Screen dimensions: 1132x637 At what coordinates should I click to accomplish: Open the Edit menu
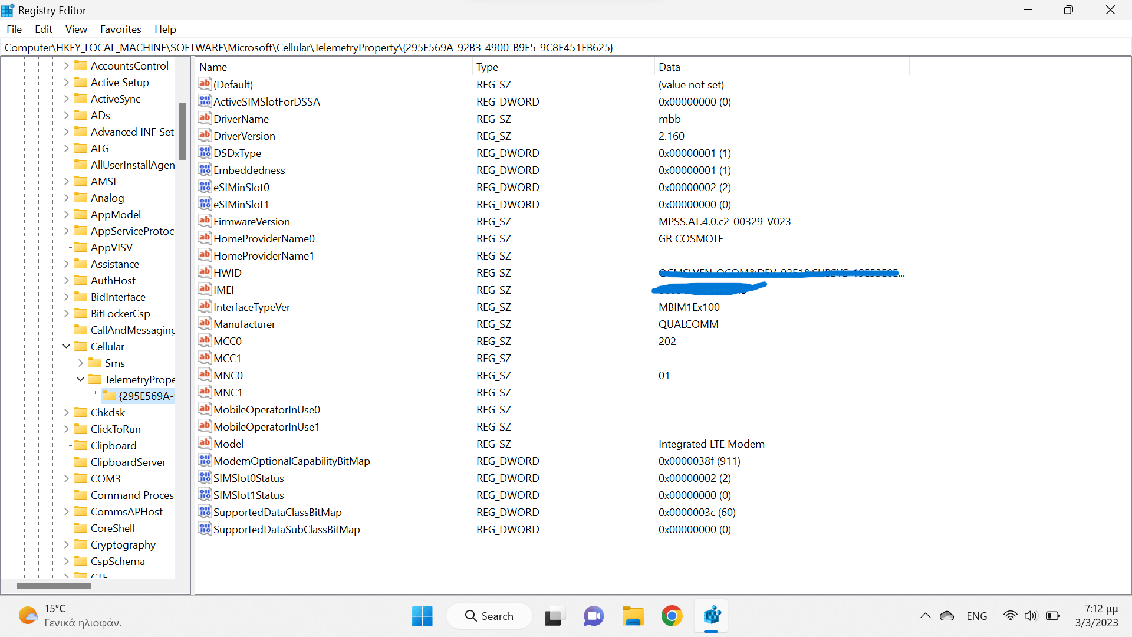coord(43,29)
